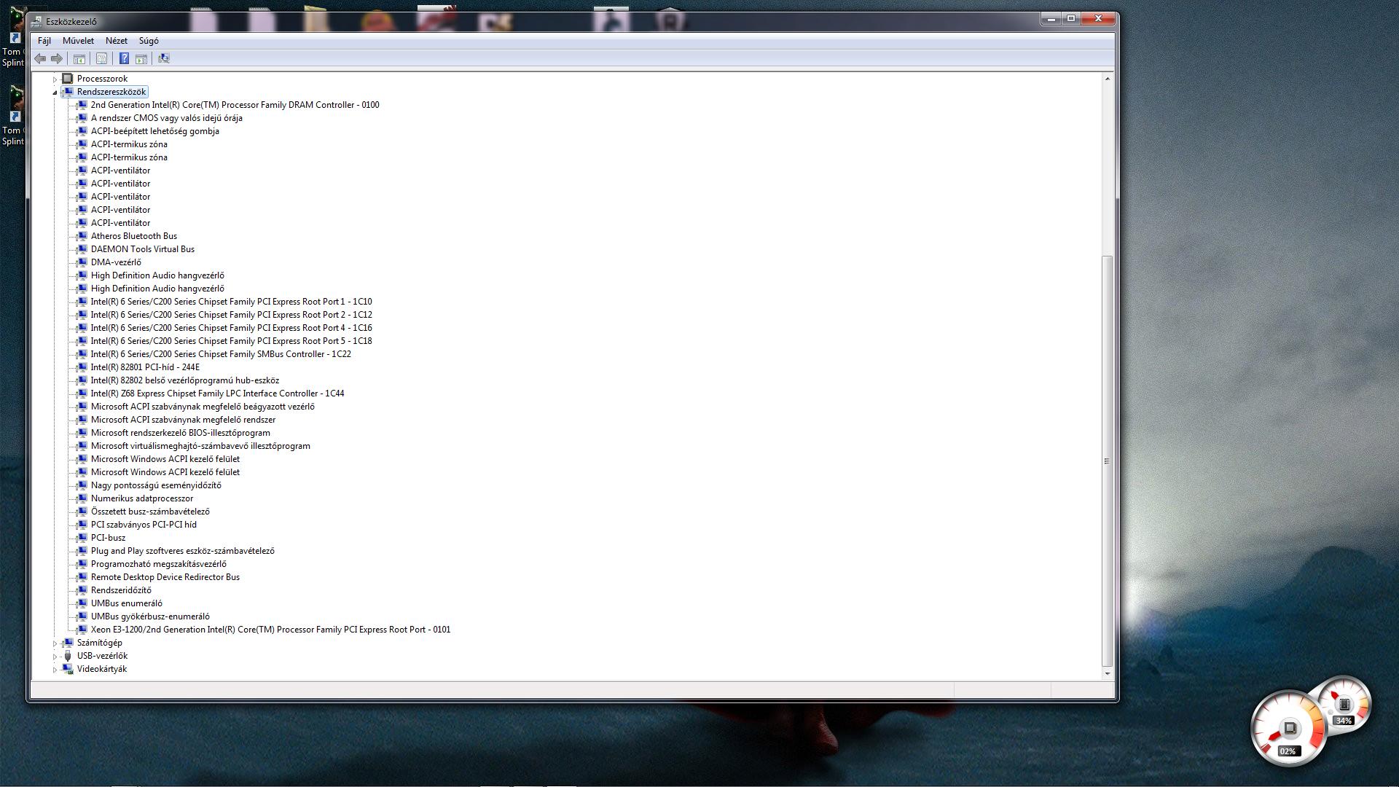
Task: Select the Z68 LPC Interface Controller - 1C44
Action: pos(218,393)
